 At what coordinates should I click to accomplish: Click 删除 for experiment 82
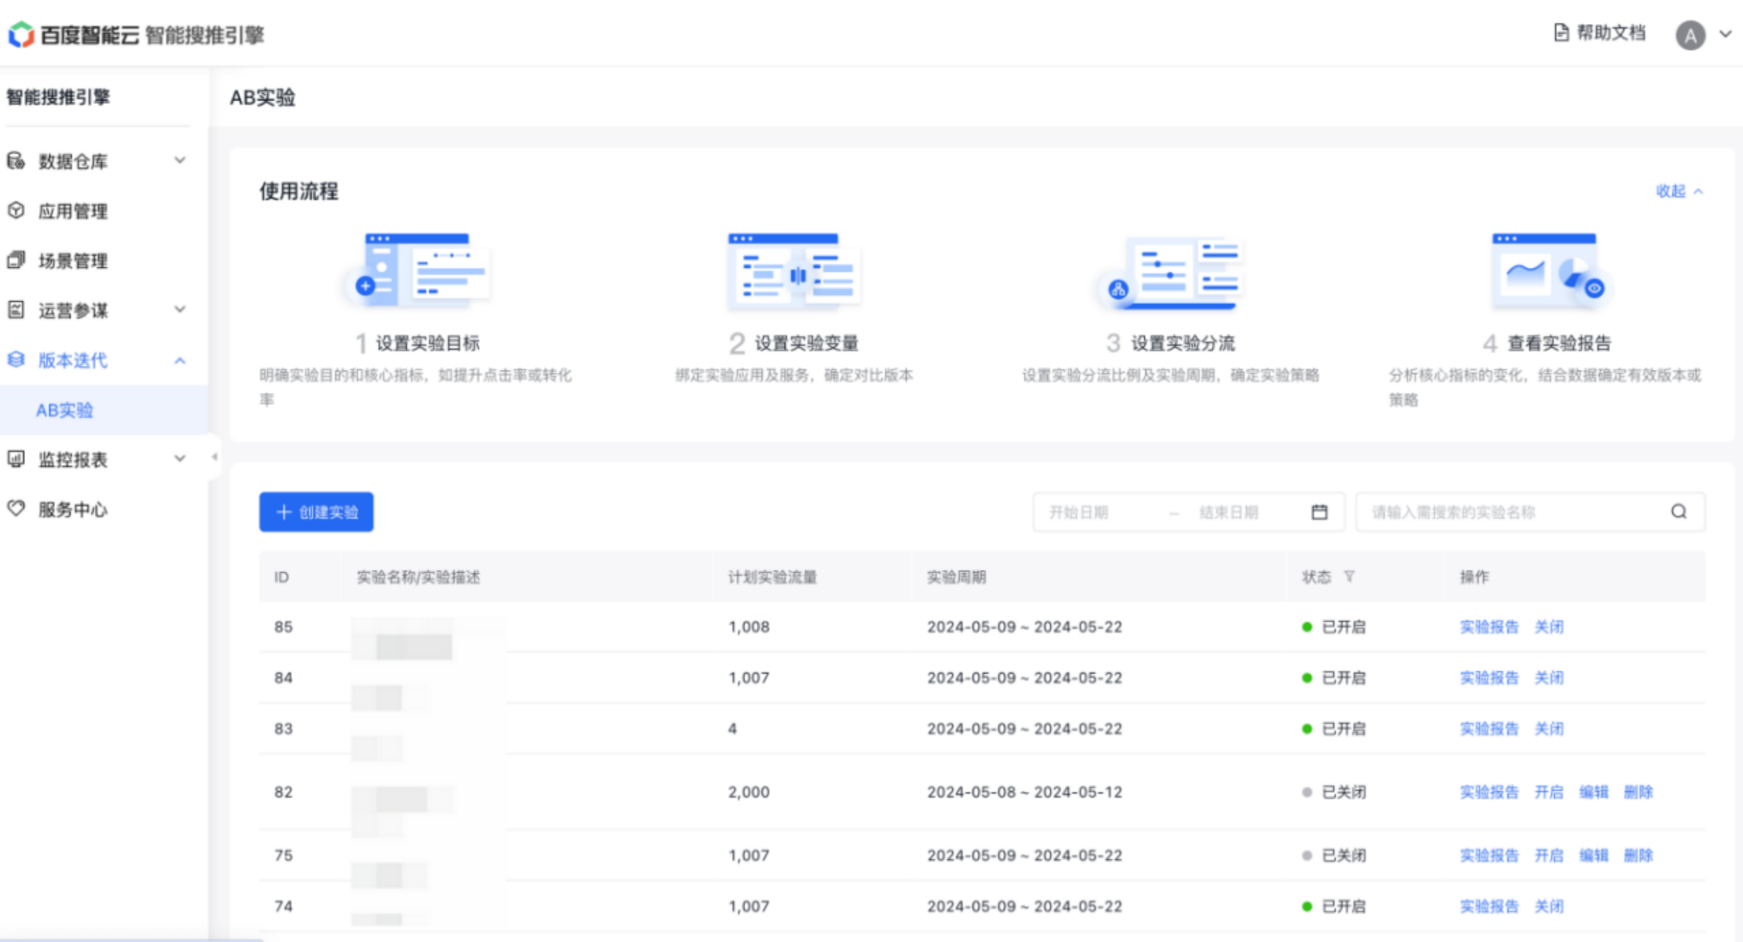1639,792
